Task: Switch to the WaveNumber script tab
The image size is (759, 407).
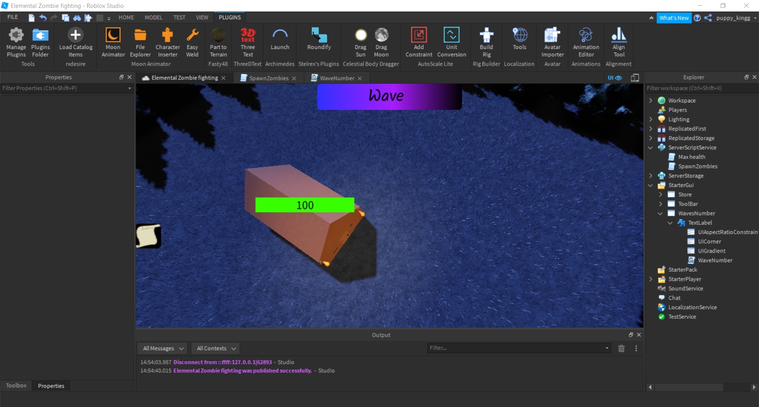Action: [x=337, y=78]
